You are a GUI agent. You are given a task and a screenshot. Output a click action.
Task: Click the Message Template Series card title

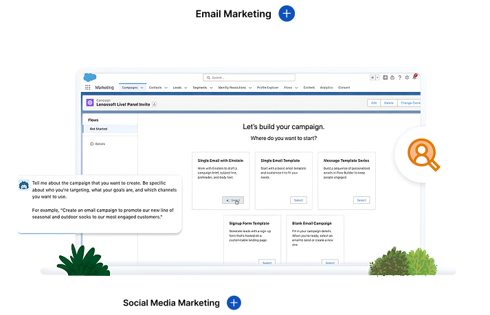point(346,161)
